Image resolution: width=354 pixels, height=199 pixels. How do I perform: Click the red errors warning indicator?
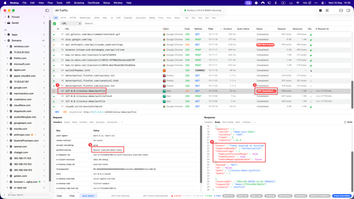pyautogui.click(x=176, y=196)
